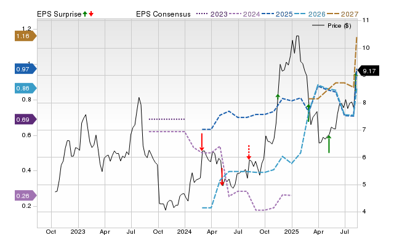Viewport: 394px width, 235px height.
Task: Click the right axis price label 10
Action: click(366, 48)
